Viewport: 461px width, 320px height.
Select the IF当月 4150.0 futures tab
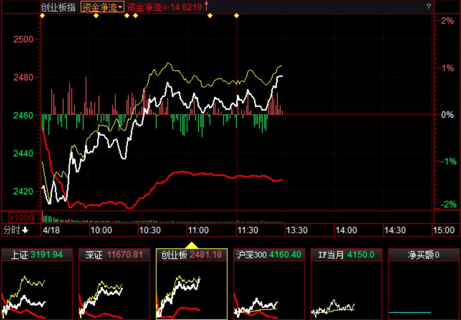click(346, 255)
